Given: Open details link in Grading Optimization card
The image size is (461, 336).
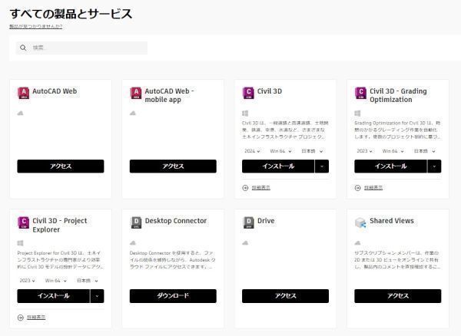Looking at the screenshot, I should tap(373, 188).
